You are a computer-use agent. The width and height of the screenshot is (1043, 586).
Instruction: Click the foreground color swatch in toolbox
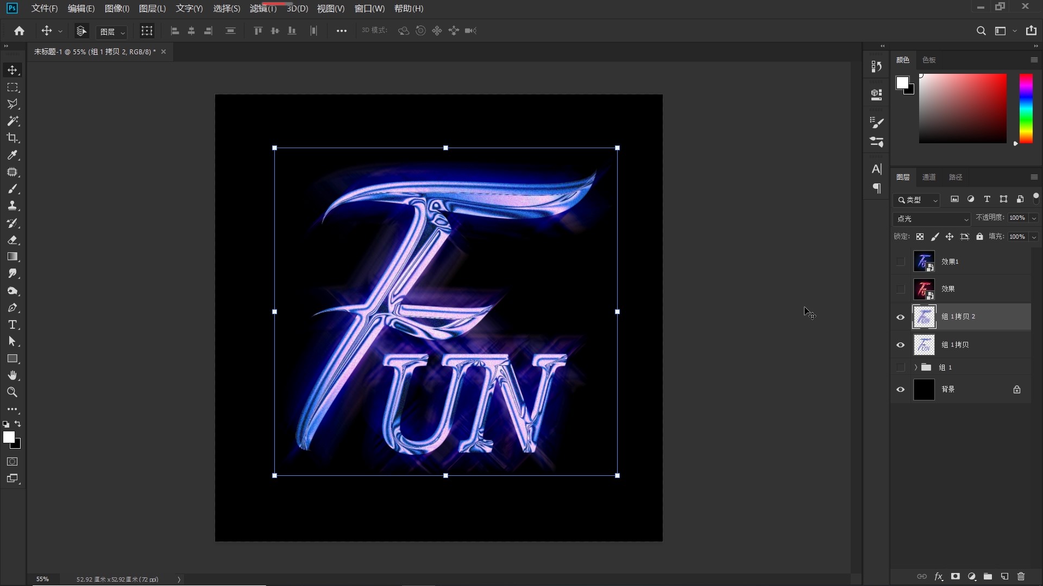(8, 437)
